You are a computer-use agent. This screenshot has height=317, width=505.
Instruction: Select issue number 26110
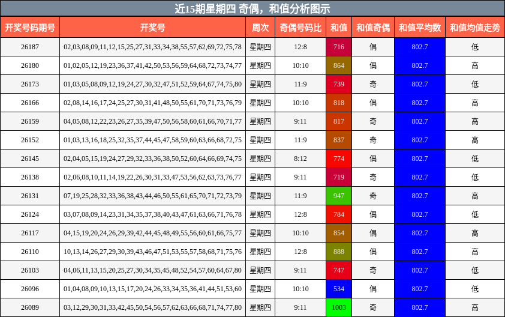pyautogui.click(x=30, y=252)
